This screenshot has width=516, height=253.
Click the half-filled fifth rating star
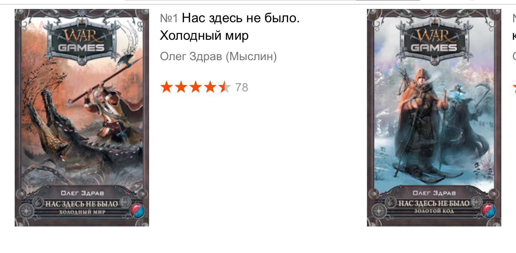[x=224, y=87]
